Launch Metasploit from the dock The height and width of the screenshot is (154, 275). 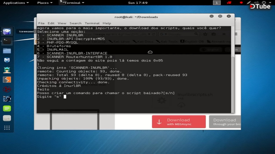(7, 60)
